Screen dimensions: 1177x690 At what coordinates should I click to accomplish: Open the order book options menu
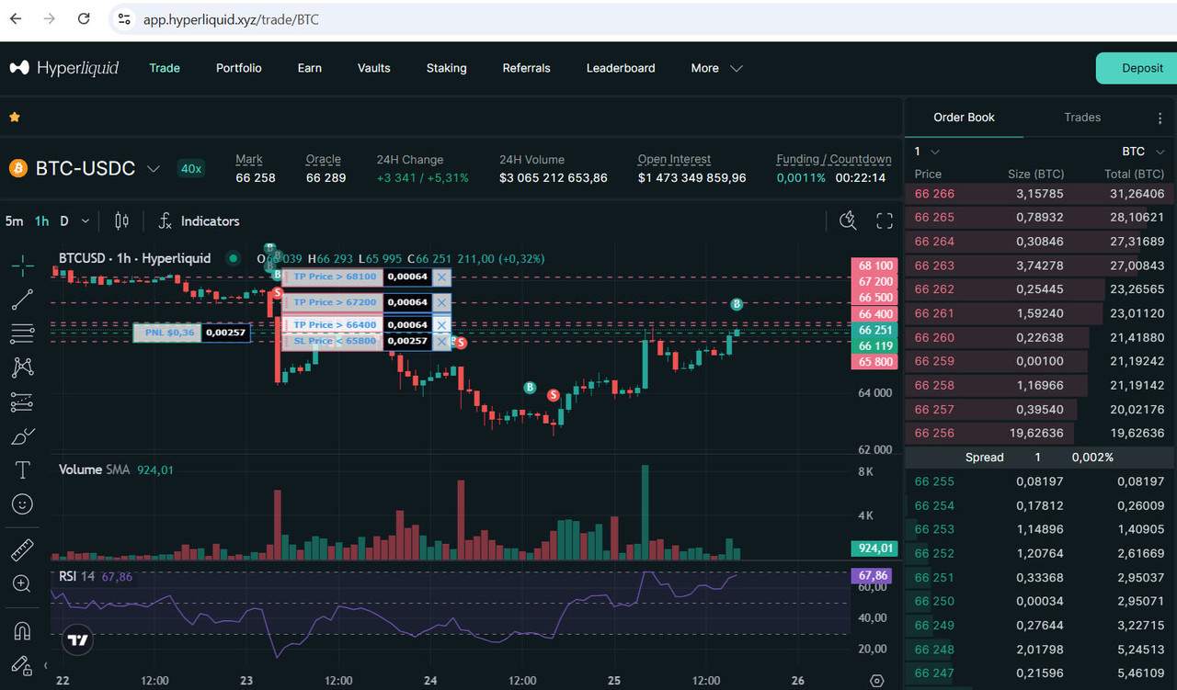[1160, 118]
